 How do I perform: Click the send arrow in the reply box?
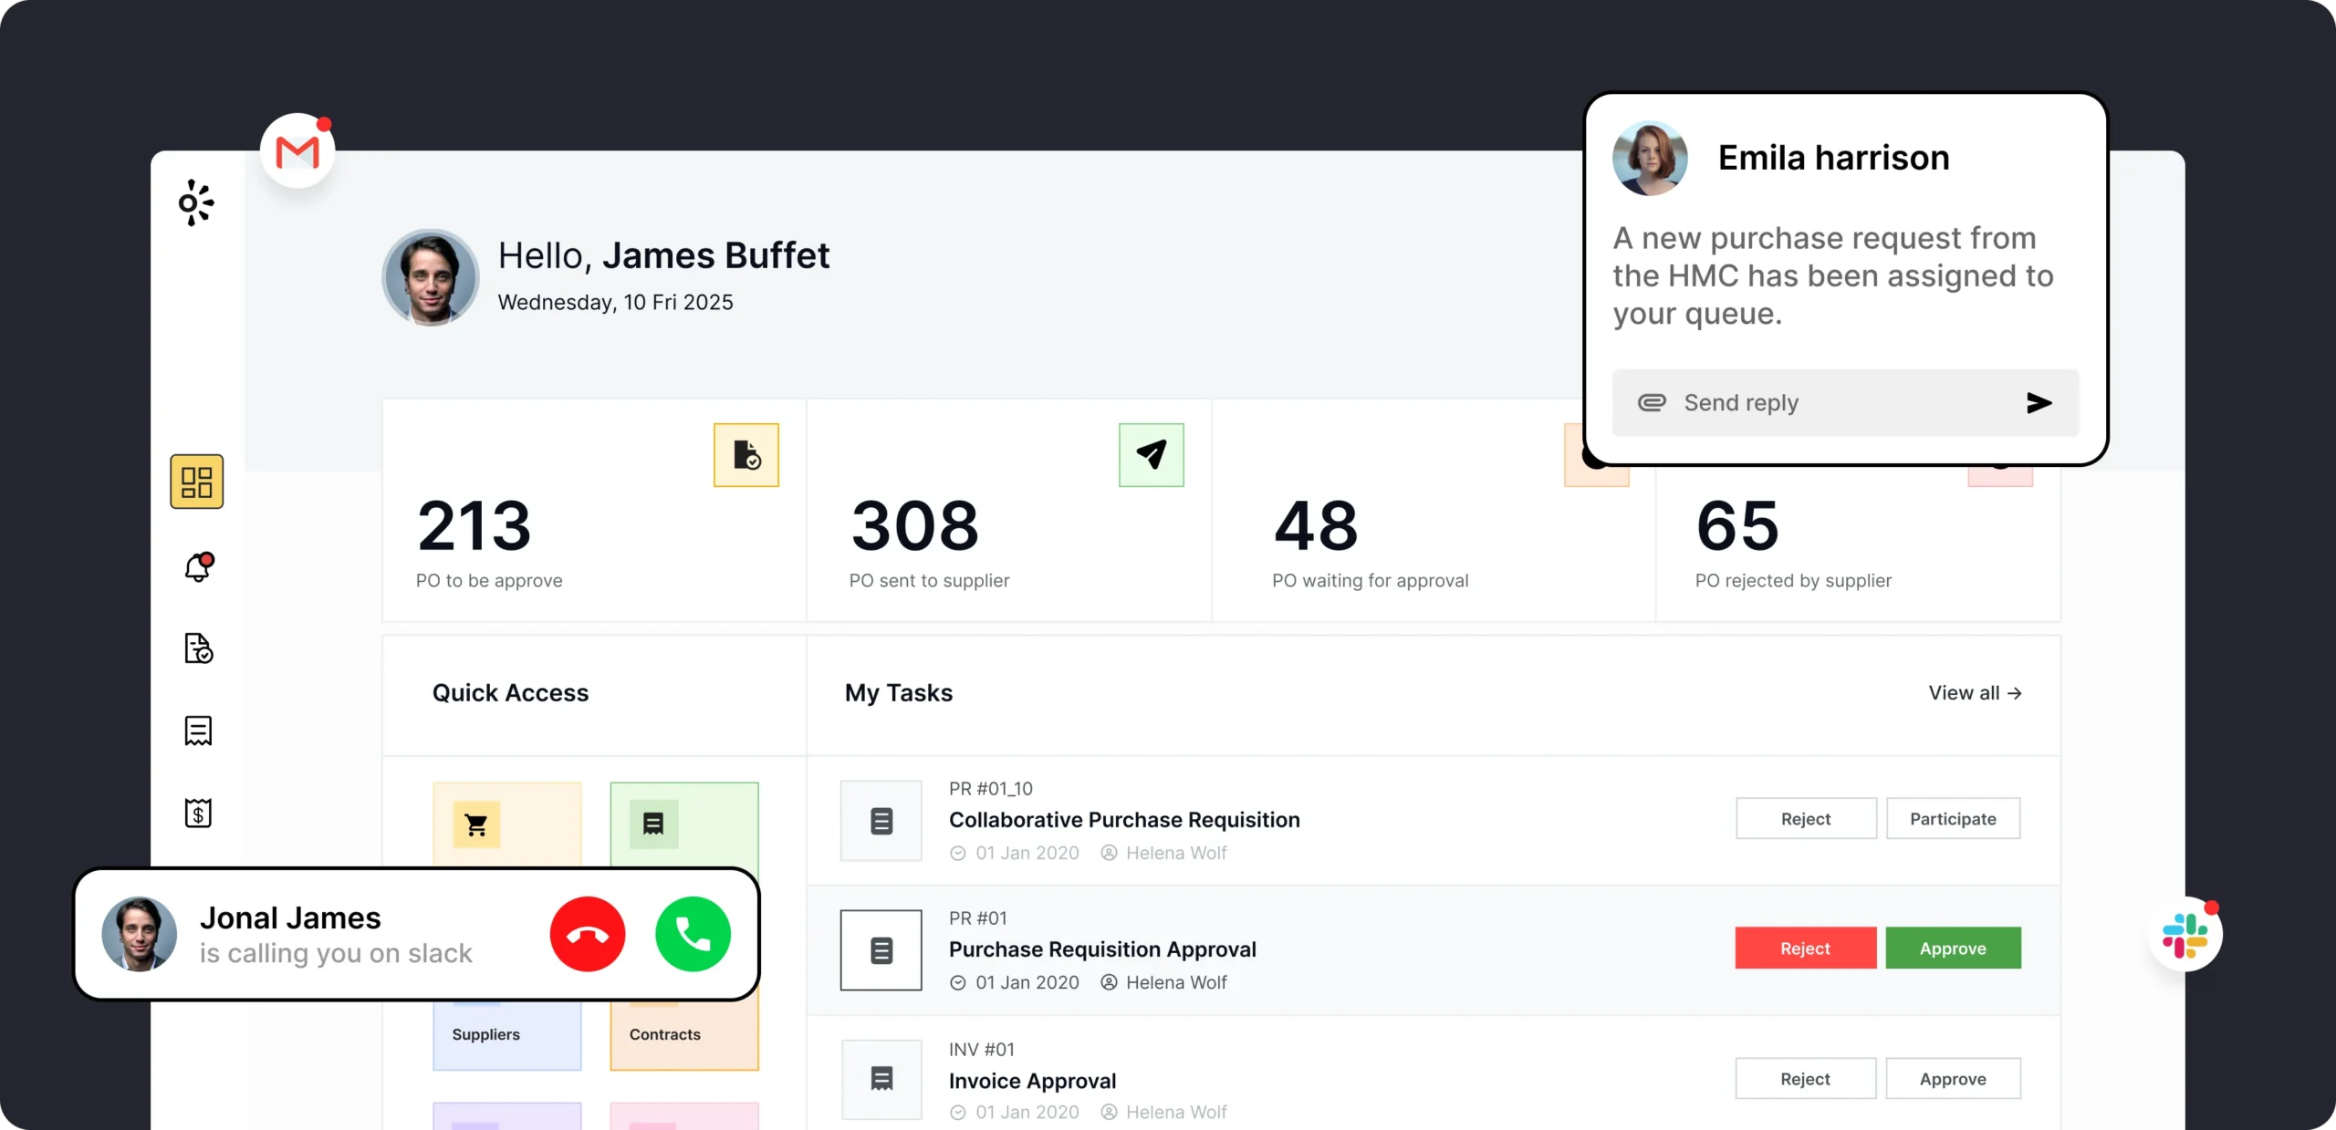(2039, 403)
